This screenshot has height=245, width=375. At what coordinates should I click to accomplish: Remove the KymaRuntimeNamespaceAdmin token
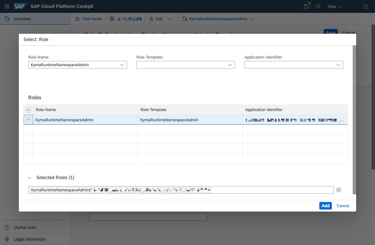[209, 190]
